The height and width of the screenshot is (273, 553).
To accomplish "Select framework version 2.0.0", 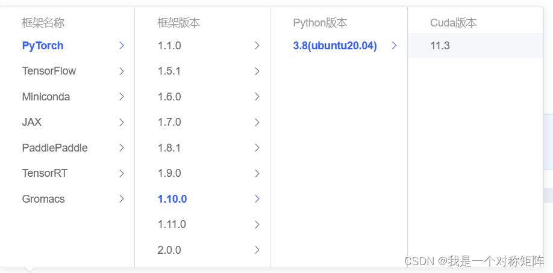I will (x=169, y=250).
